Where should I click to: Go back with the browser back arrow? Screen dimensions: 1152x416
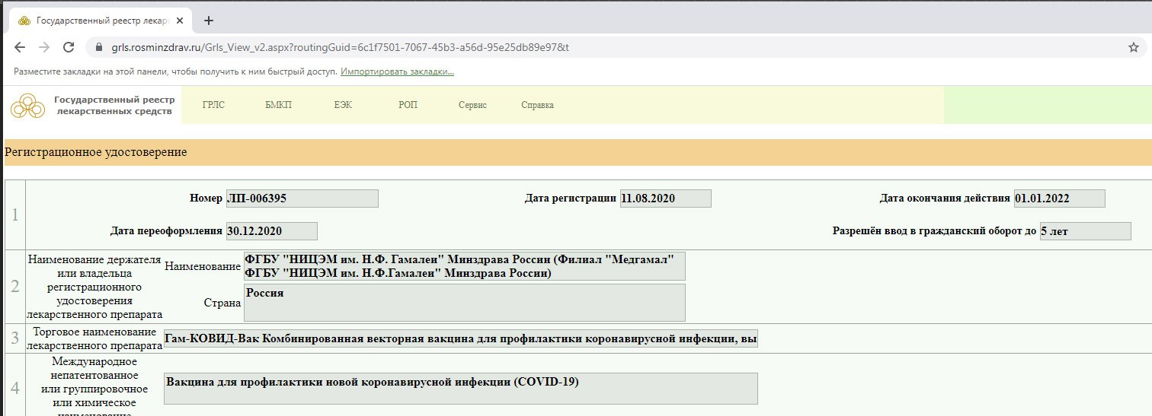point(20,47)
